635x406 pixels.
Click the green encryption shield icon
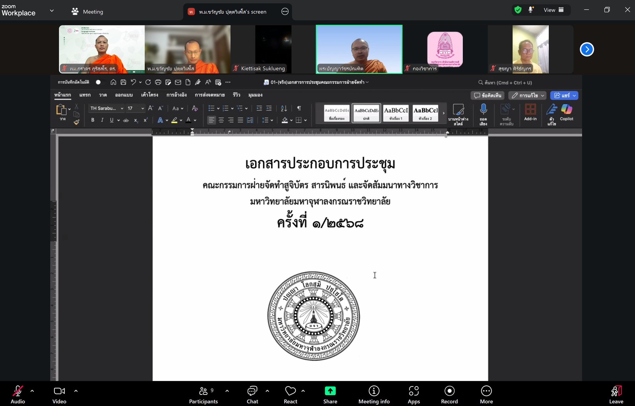518,10
